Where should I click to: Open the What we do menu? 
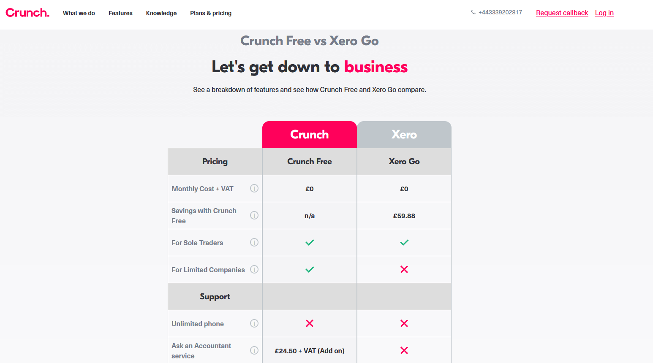click(79, 13)
